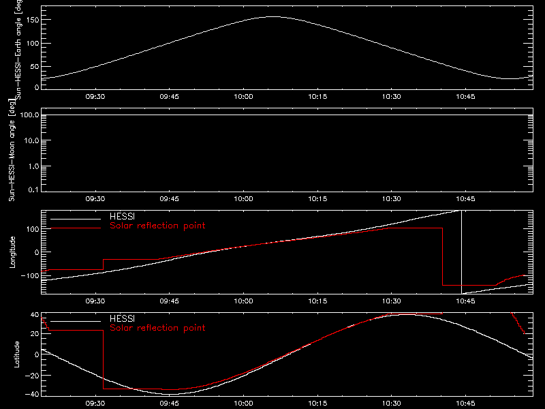The height and width of the screenshot is (409, 545).
Task: Click the 1.0 tick on Moon angle axis
Action: point(33,166)
